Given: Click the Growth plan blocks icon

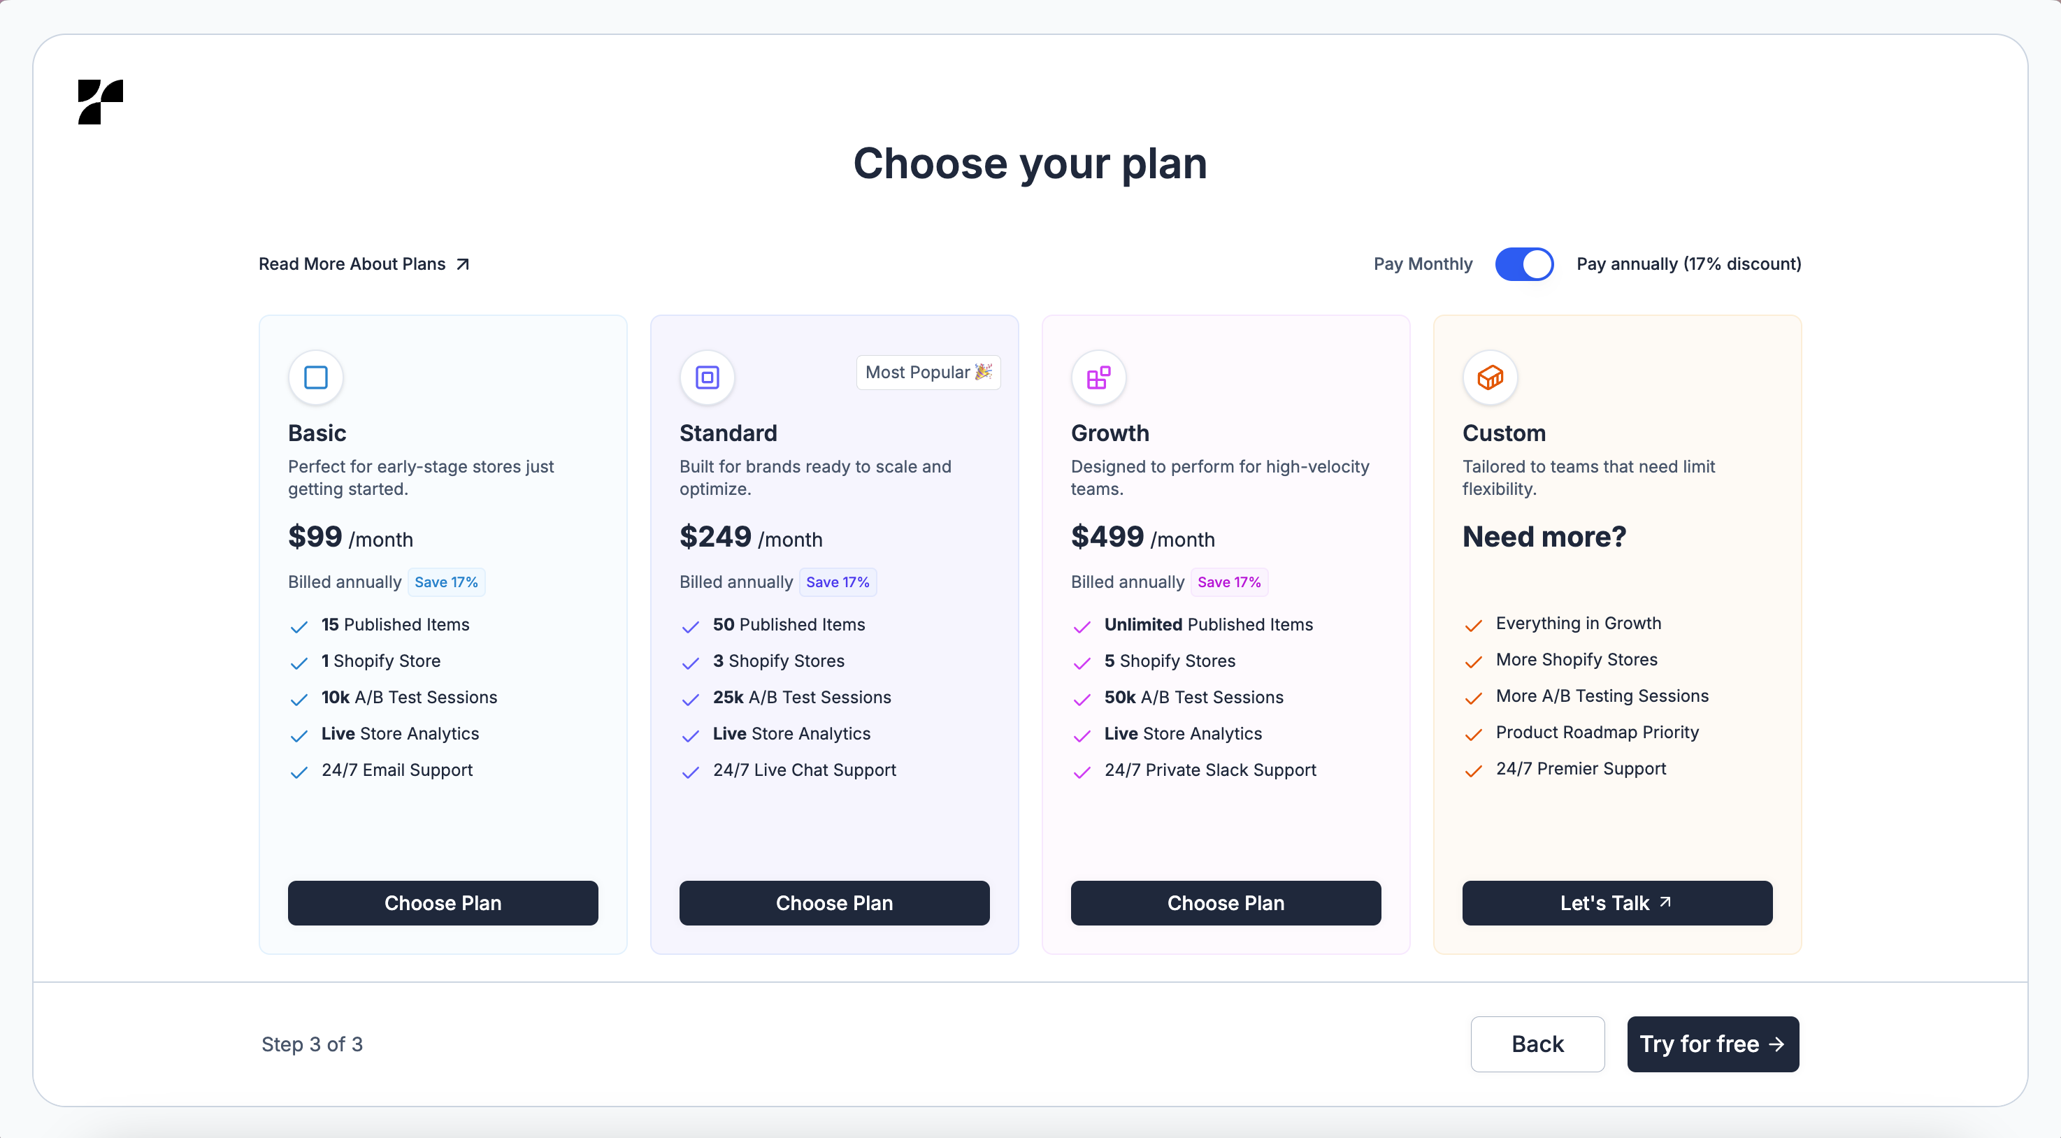Looking at the screenshot, I should pyautogui.click(x=1098, y=377).
